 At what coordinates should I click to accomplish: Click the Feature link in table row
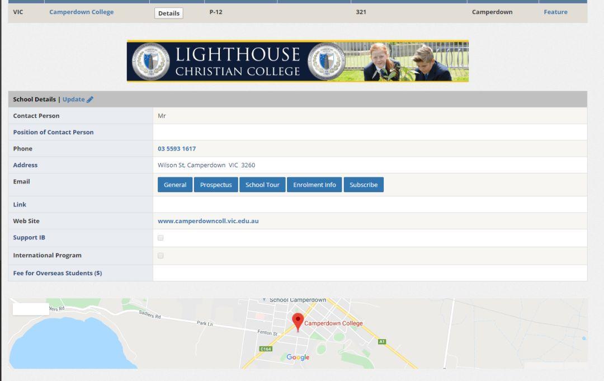click(555, 12)
